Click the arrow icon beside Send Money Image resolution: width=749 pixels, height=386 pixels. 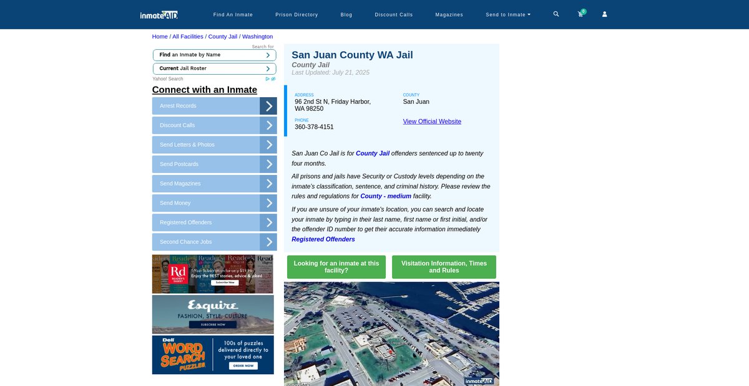268,203
